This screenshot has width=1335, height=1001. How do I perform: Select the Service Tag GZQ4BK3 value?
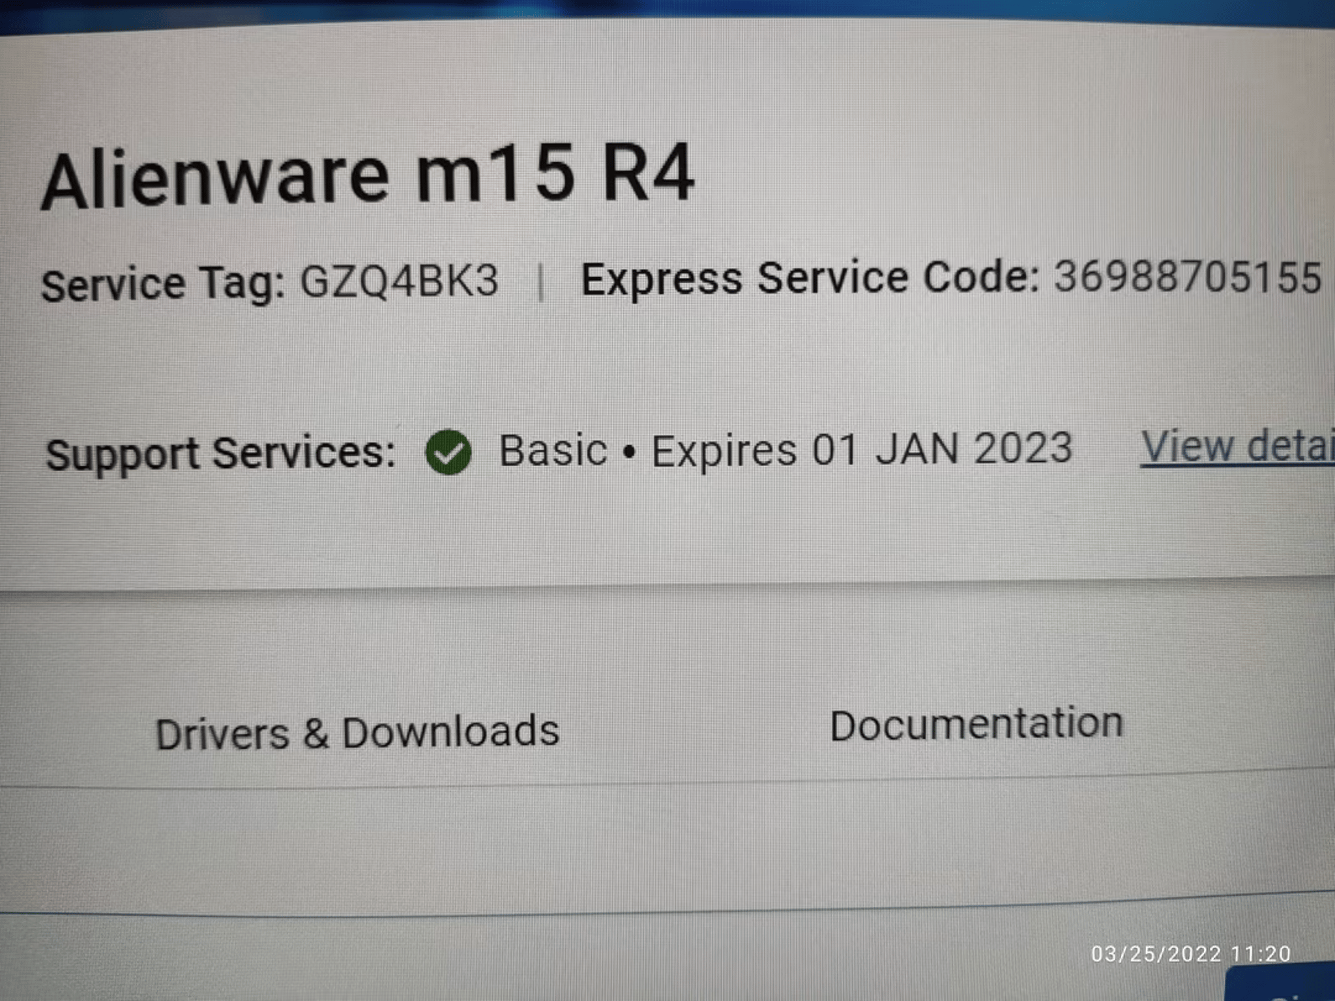coord(401,282)
